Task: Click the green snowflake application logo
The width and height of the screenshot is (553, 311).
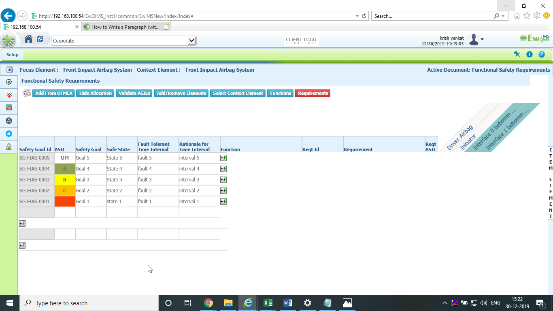Action: coord(9,40)
